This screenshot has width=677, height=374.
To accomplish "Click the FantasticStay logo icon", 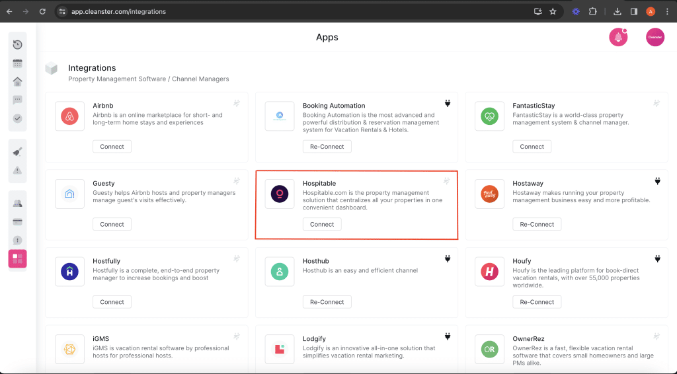I will [x=489, y=116].
